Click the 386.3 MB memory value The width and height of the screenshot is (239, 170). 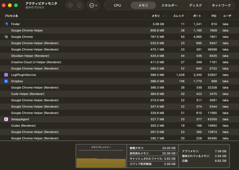[x=157, y=88]
